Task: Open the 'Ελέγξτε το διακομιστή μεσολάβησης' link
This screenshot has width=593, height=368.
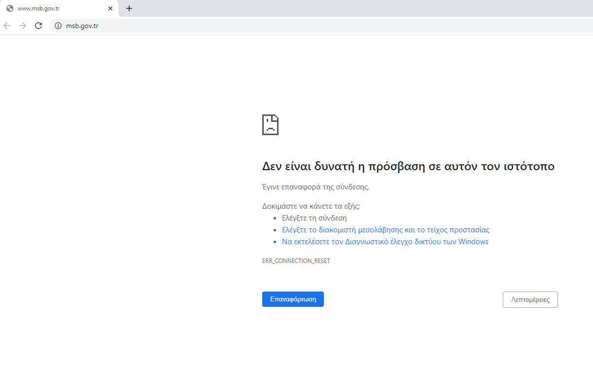Action: tap(385, 230)
